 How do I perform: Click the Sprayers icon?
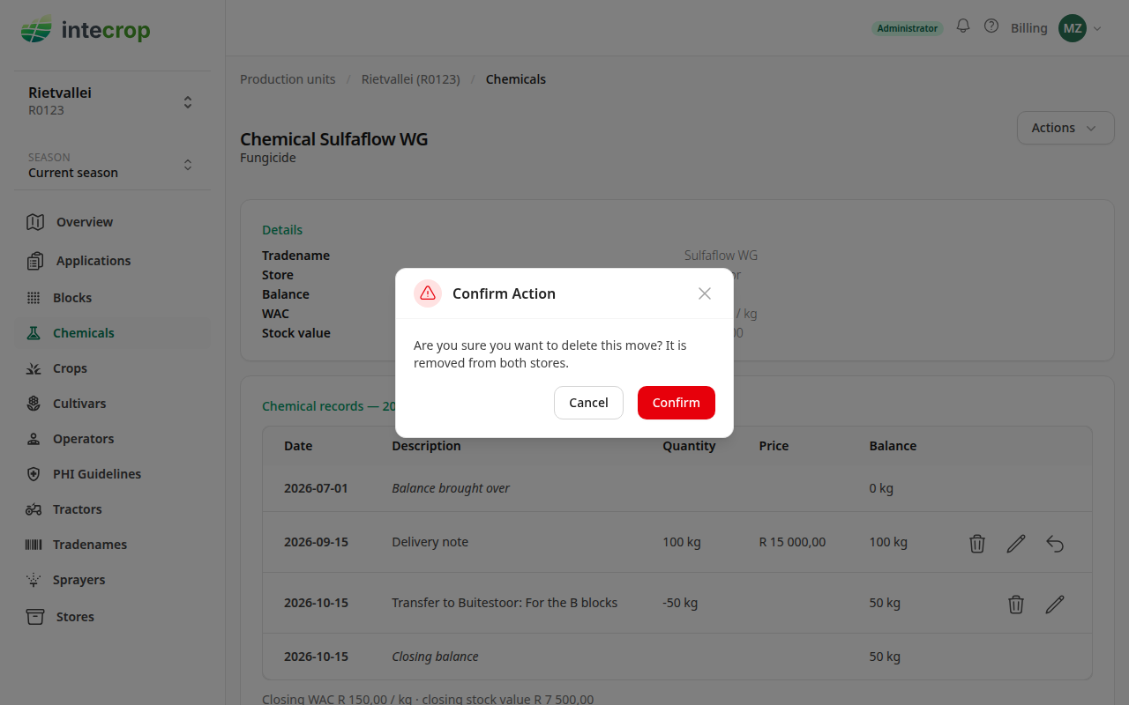coord(34,580)
